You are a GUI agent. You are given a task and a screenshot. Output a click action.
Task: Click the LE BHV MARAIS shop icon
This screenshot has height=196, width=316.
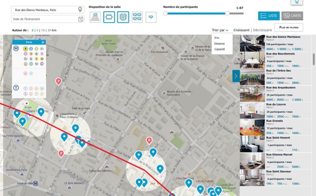click(70, 188)
